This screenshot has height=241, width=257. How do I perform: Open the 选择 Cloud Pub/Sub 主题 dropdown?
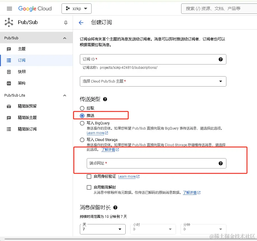tap(153, 81)
